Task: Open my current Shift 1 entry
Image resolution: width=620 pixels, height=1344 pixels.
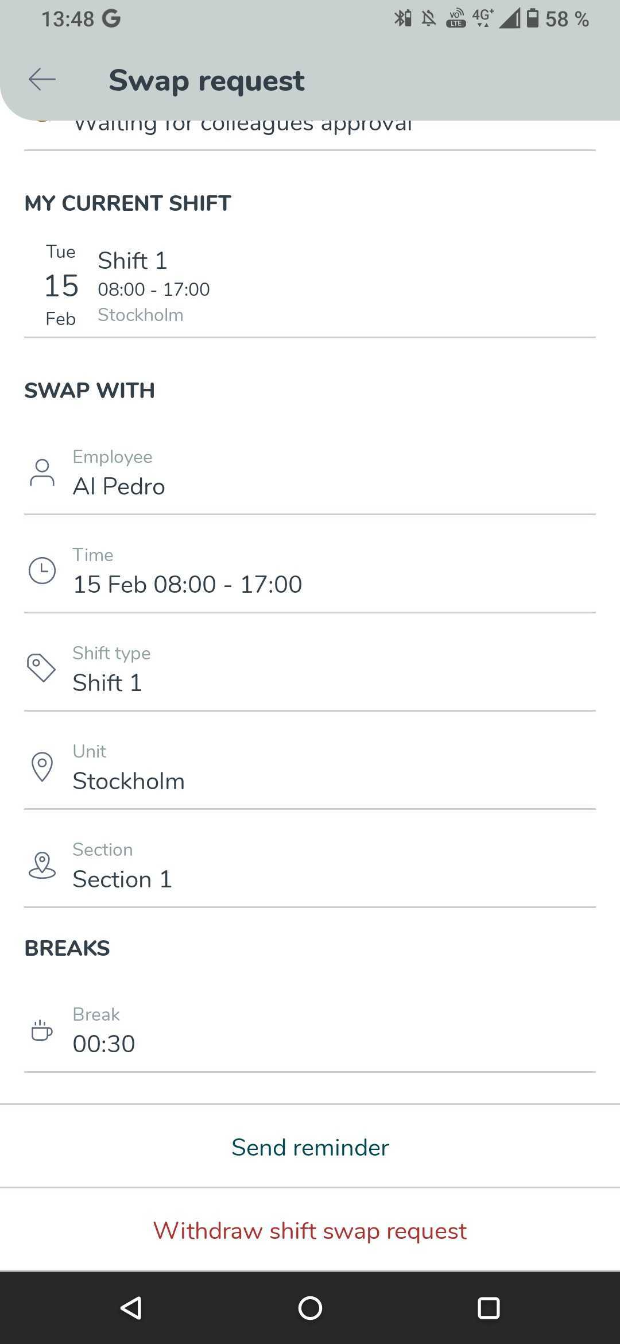Action: tap(310, 285)
